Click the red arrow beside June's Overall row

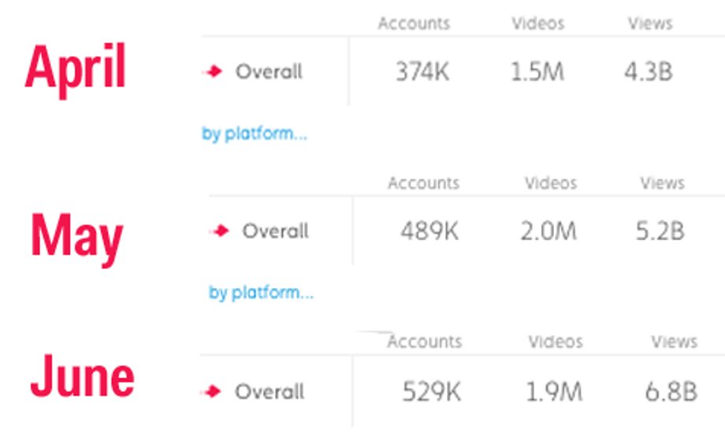pyautogui.click(x=212, y=392)
